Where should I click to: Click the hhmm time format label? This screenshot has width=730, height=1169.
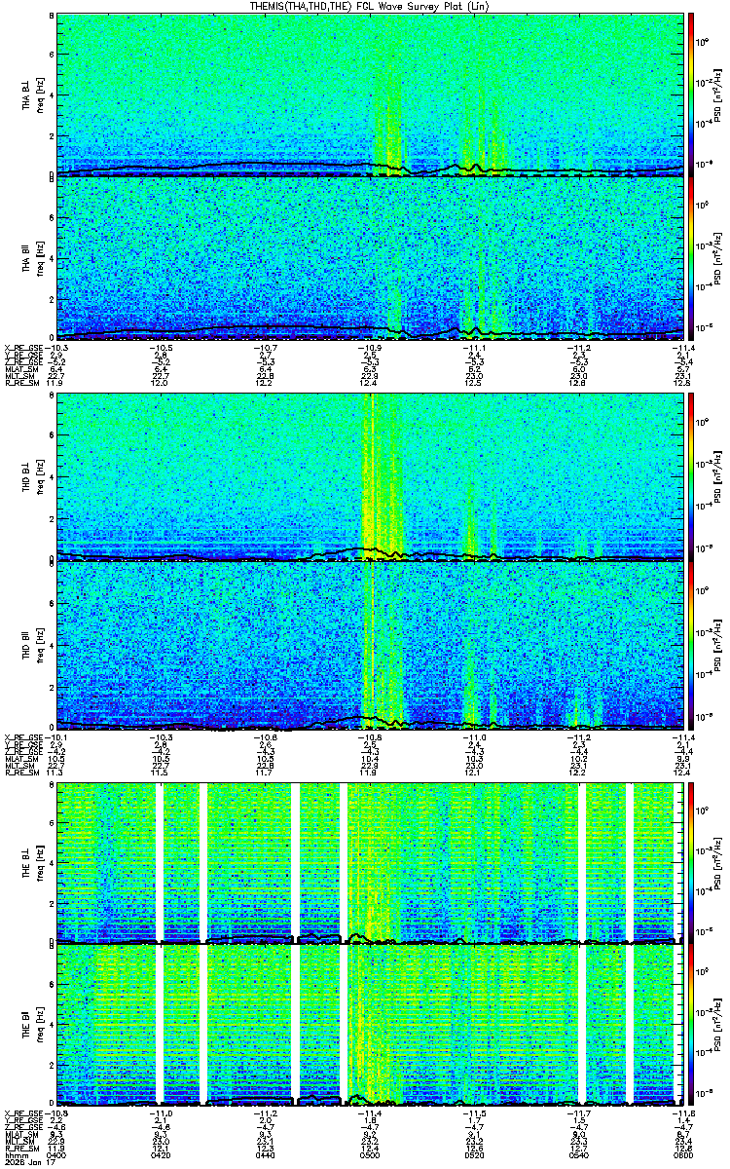coord(15,1153)
